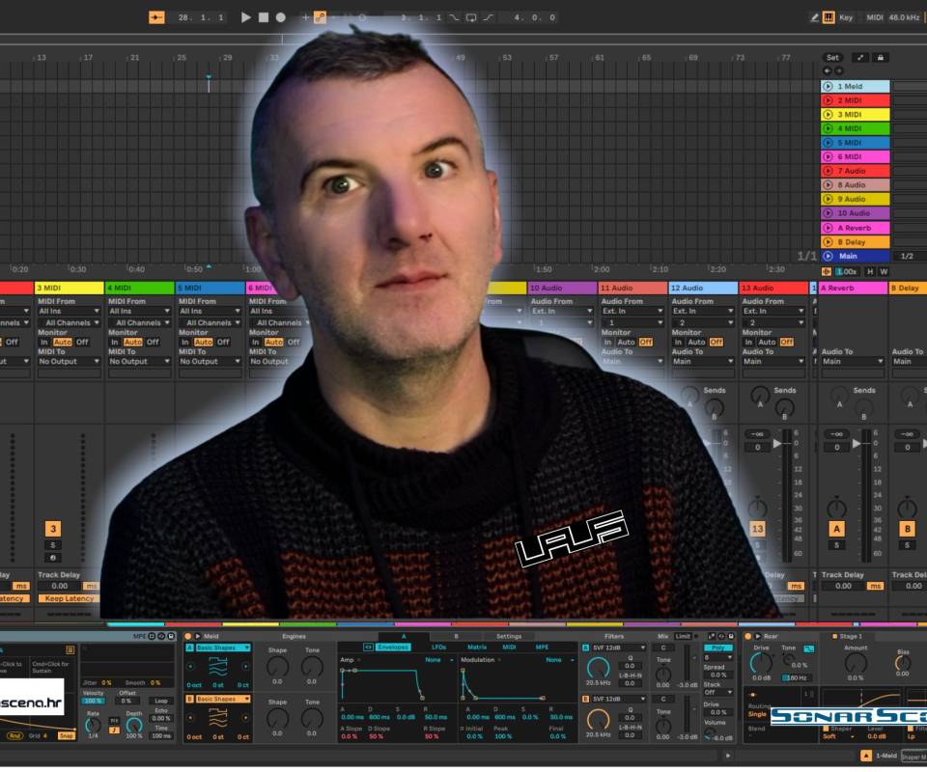Turn off the Meld device activator

[188, 636]
